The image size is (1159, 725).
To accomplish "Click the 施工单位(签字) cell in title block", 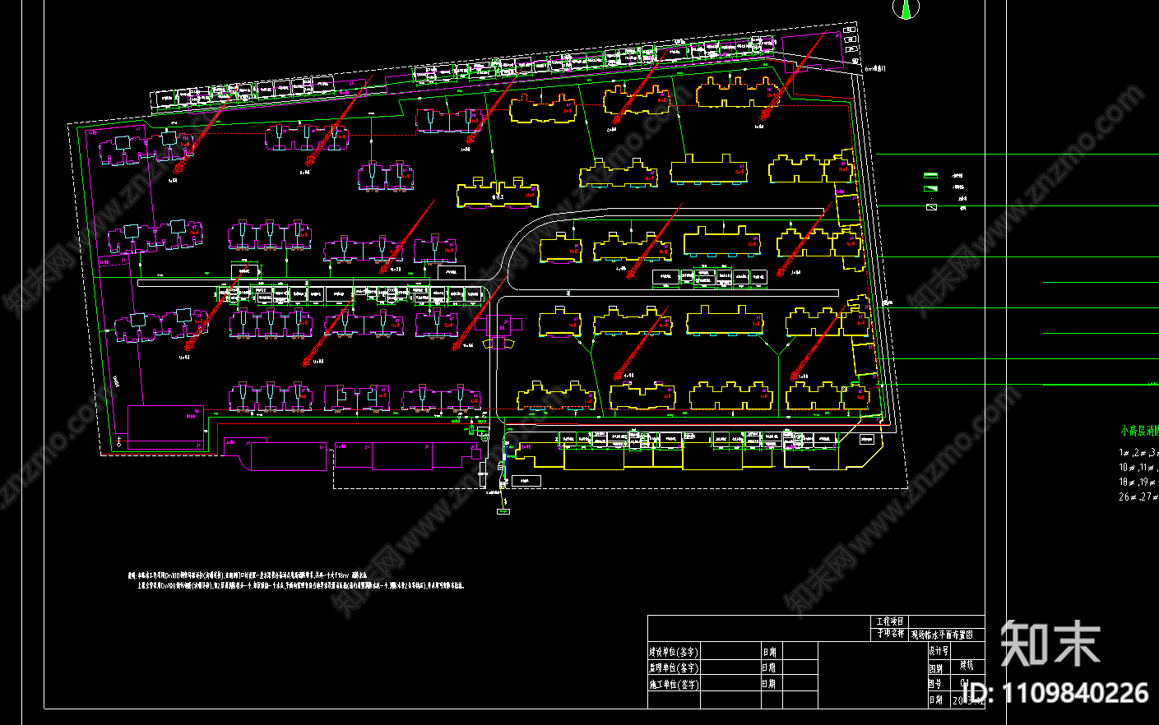I will coord(674,683).
